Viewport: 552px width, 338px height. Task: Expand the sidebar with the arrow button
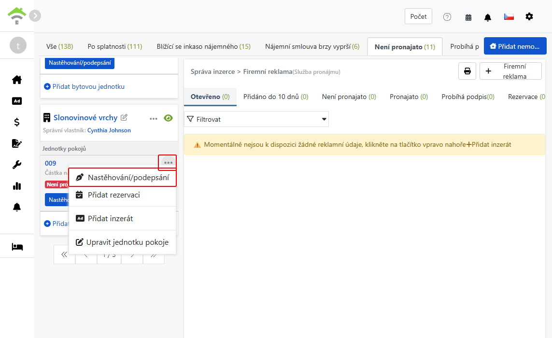click(x=35, y=16)
